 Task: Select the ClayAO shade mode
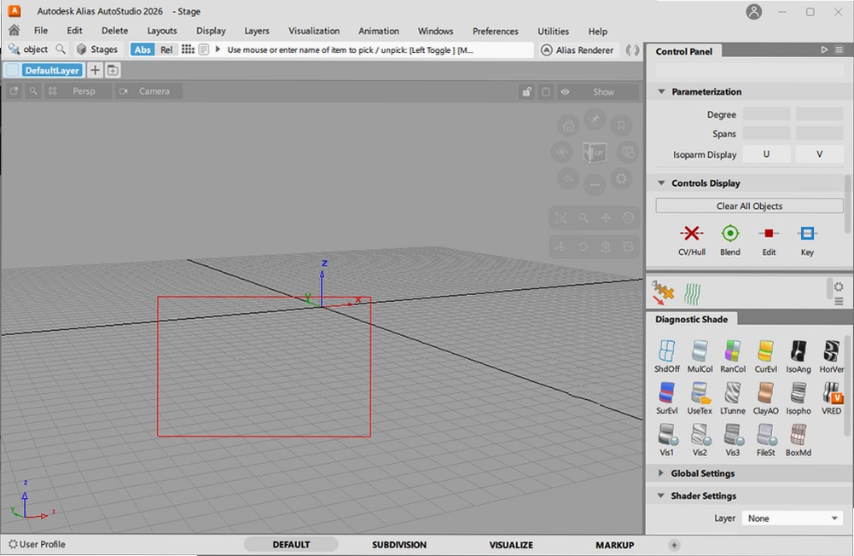pos(766,398)
